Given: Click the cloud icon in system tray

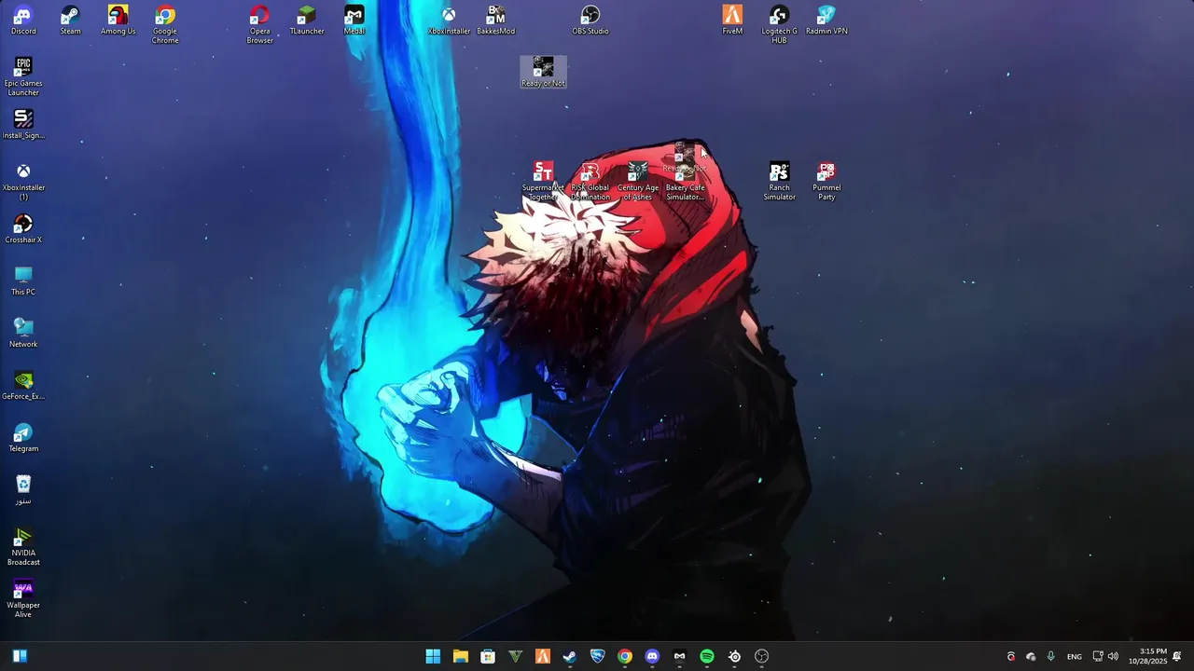Looking at the screenshot, I should [x=1031, y=656].
